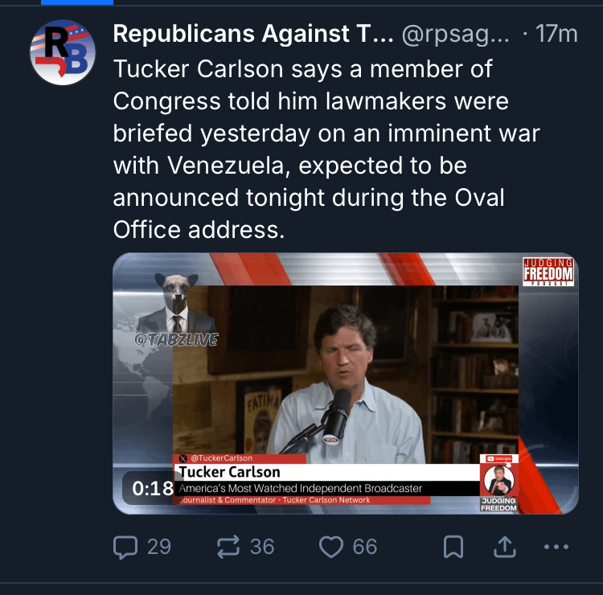Open the three-dot more options menu
Viewport: 603px width, 595px height.
tap(556, 548)
